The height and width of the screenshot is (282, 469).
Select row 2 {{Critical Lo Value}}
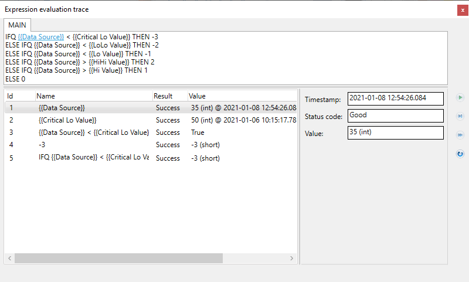click(x=67, y=120)
